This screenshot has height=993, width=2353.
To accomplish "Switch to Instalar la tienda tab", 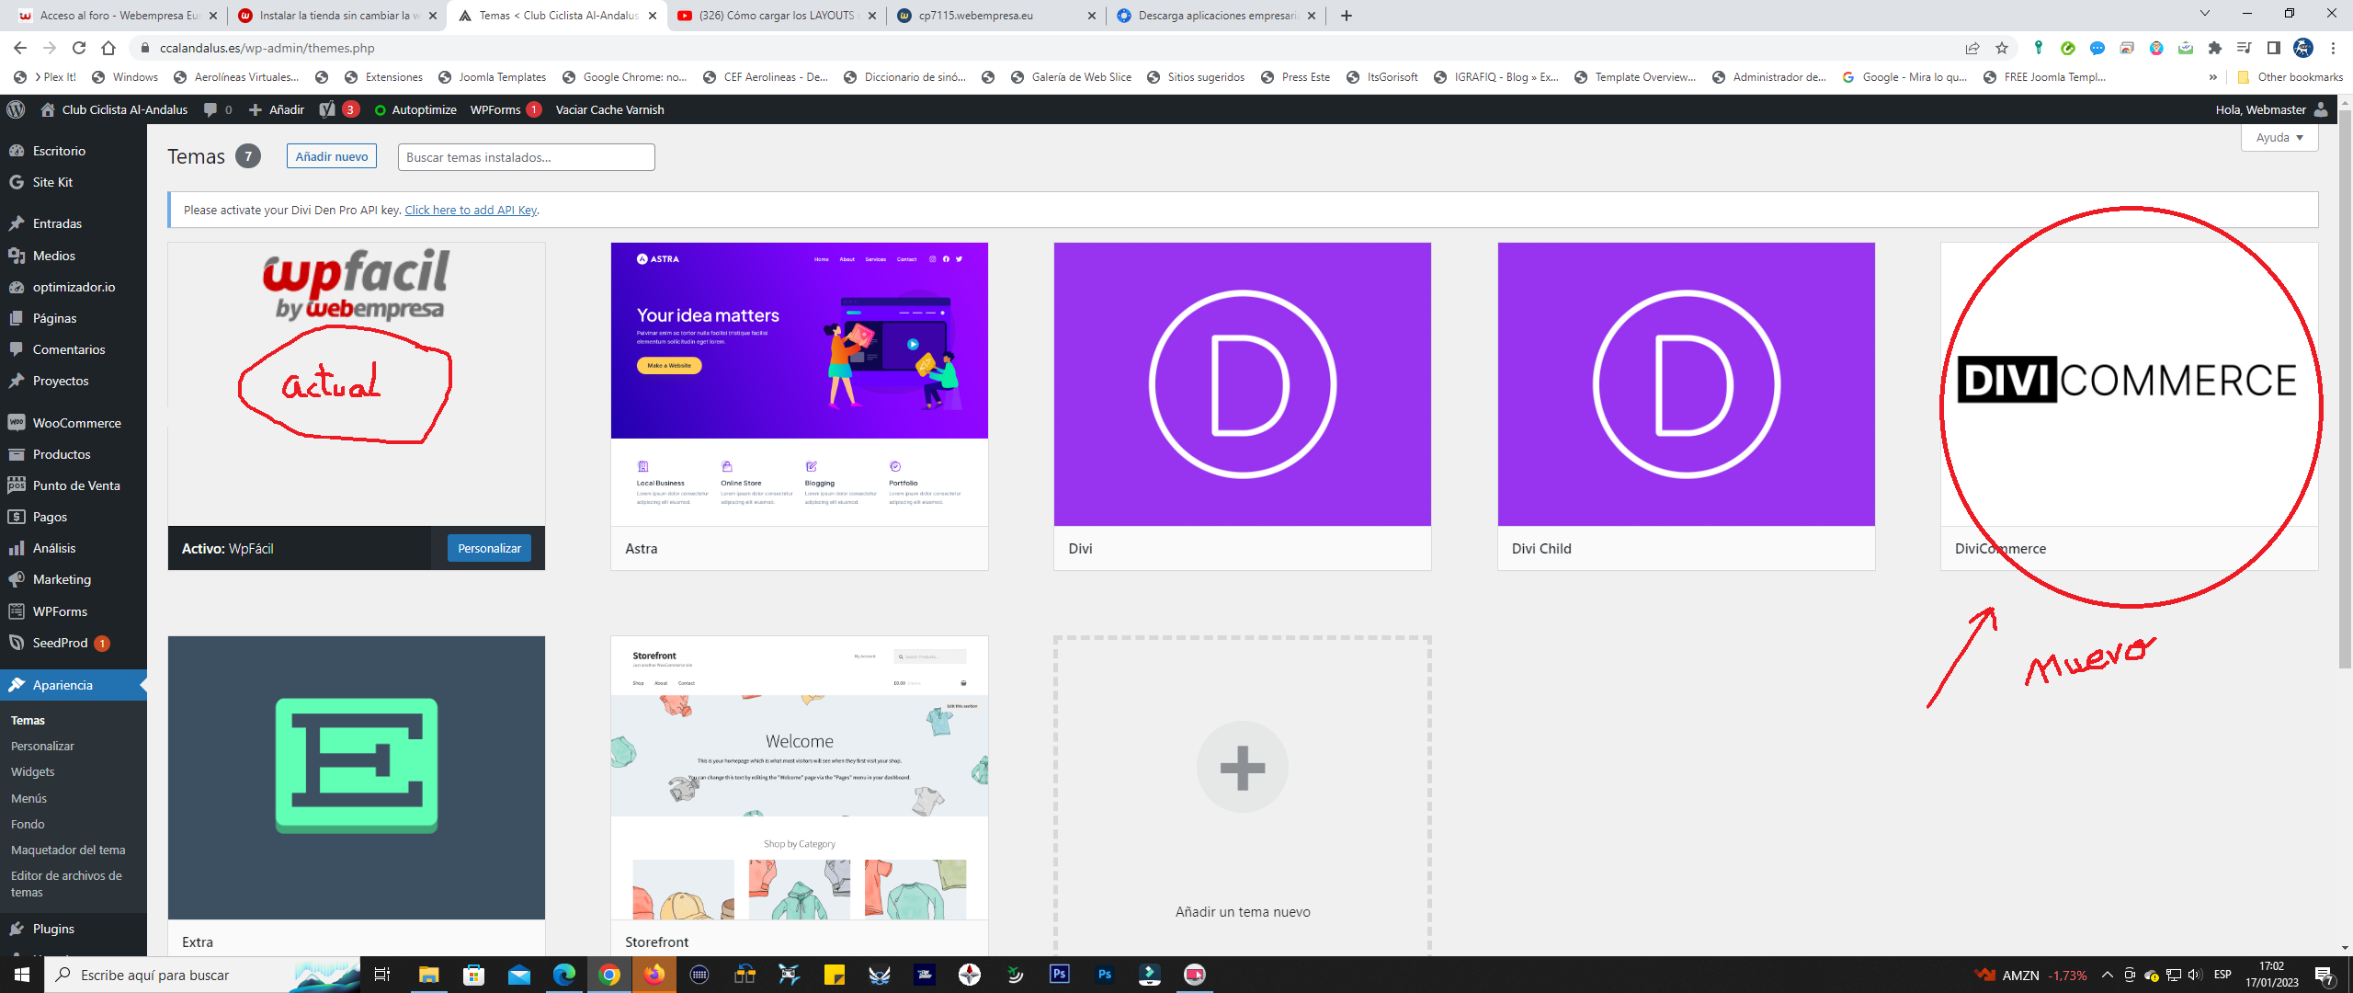I will (335, 16).
